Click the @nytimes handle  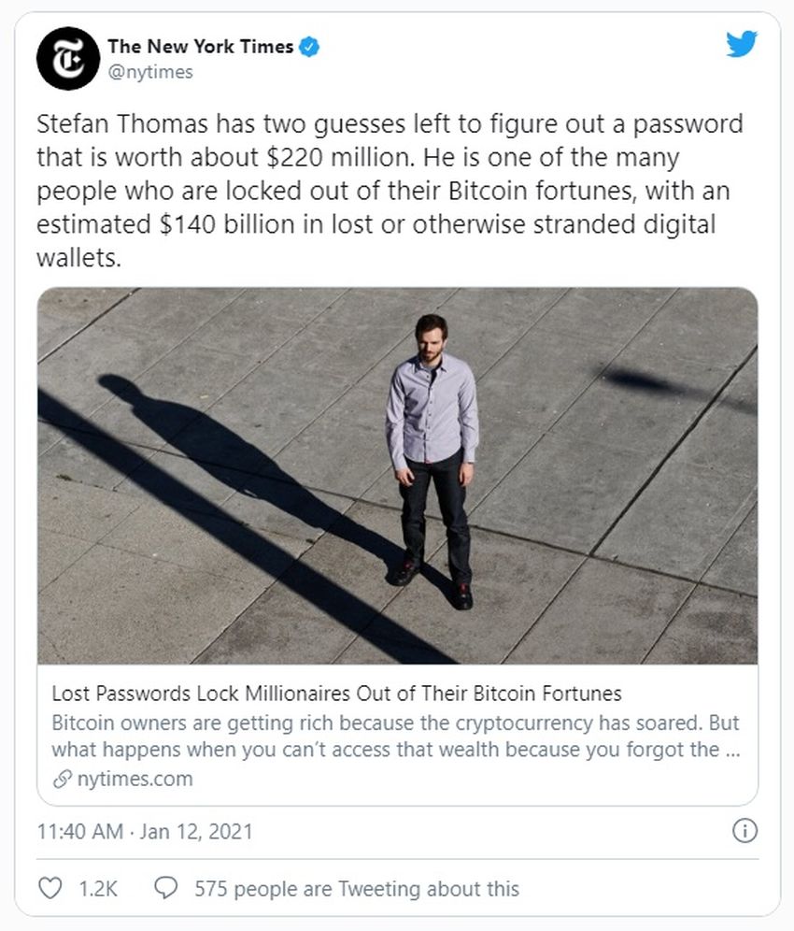tap(150, 72)
